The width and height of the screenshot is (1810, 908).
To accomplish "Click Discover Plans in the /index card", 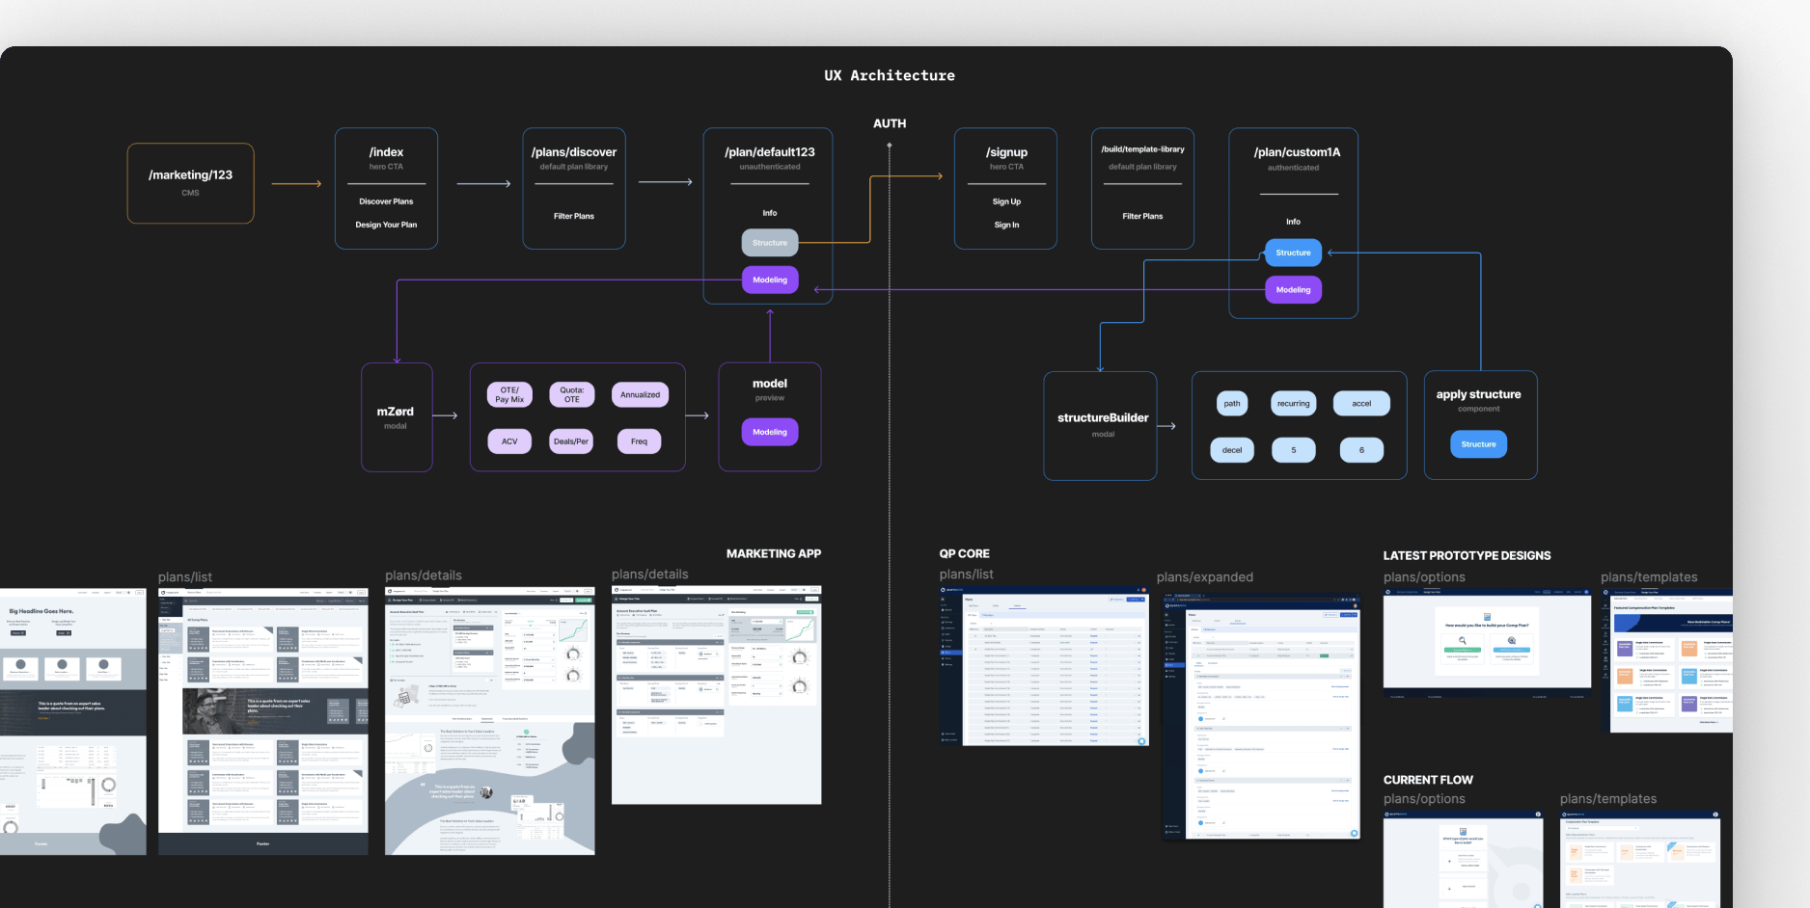I will click(386, 201).
